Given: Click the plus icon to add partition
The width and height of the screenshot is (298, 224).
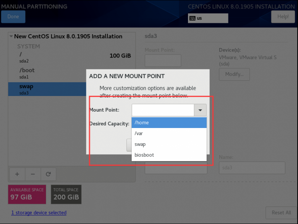Looking at the screenshot, I should [17, 174].
